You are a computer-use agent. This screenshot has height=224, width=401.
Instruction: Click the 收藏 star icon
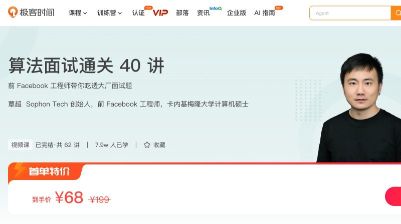pos(147,145)
